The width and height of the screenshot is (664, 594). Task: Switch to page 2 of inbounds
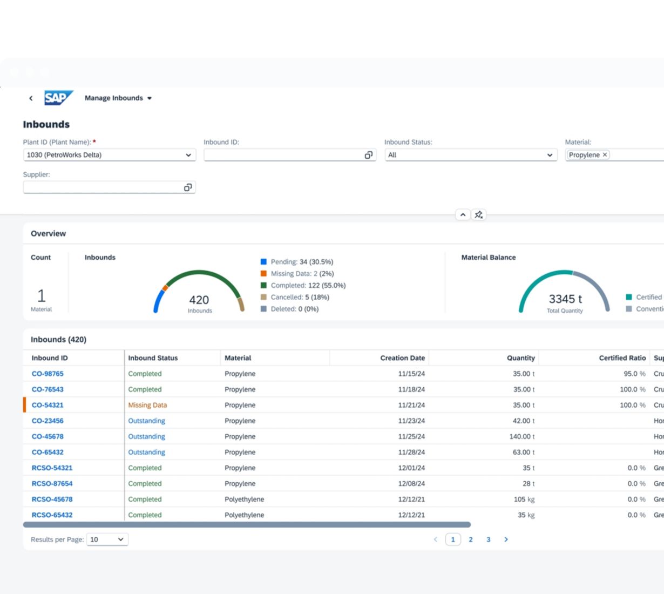471,539
